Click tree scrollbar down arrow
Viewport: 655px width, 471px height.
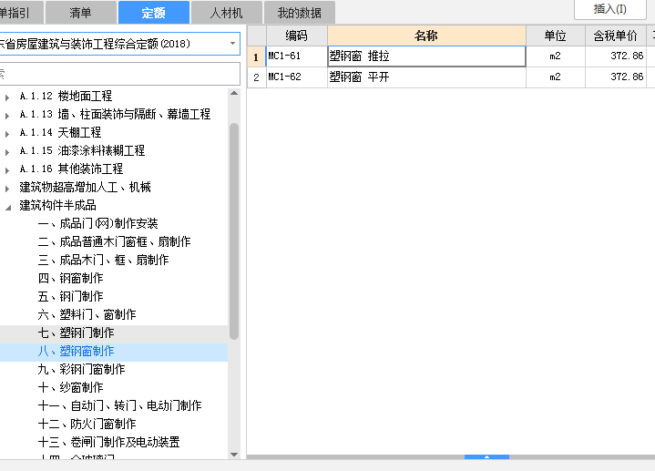point(234,455)
